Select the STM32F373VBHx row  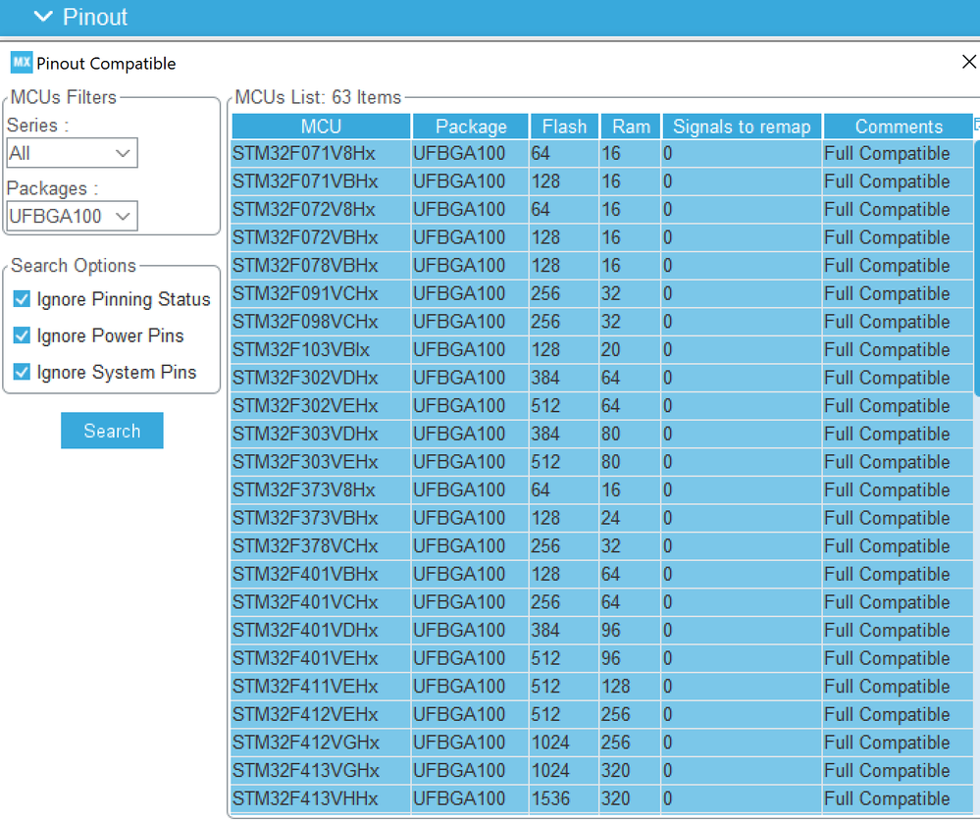[602, 518]
